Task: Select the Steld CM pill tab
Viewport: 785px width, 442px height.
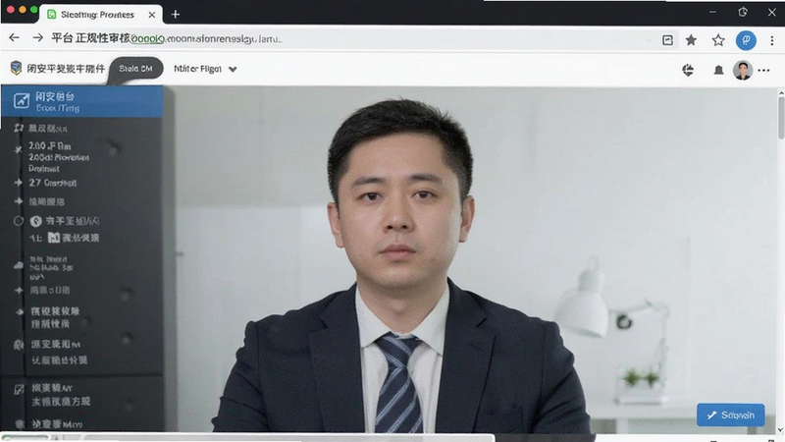Action: pos(135,69)
